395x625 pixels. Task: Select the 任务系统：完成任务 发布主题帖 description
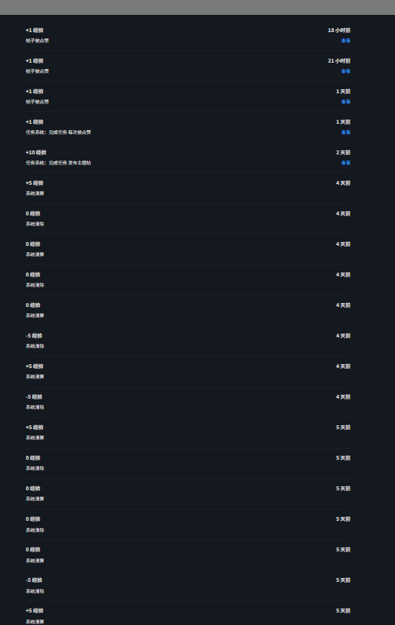click(x=58, y=163)
